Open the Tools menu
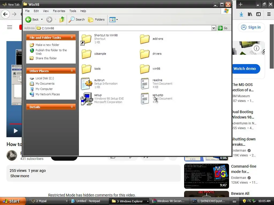The width and height of the screenshot is (274, 205). (73, 11)
